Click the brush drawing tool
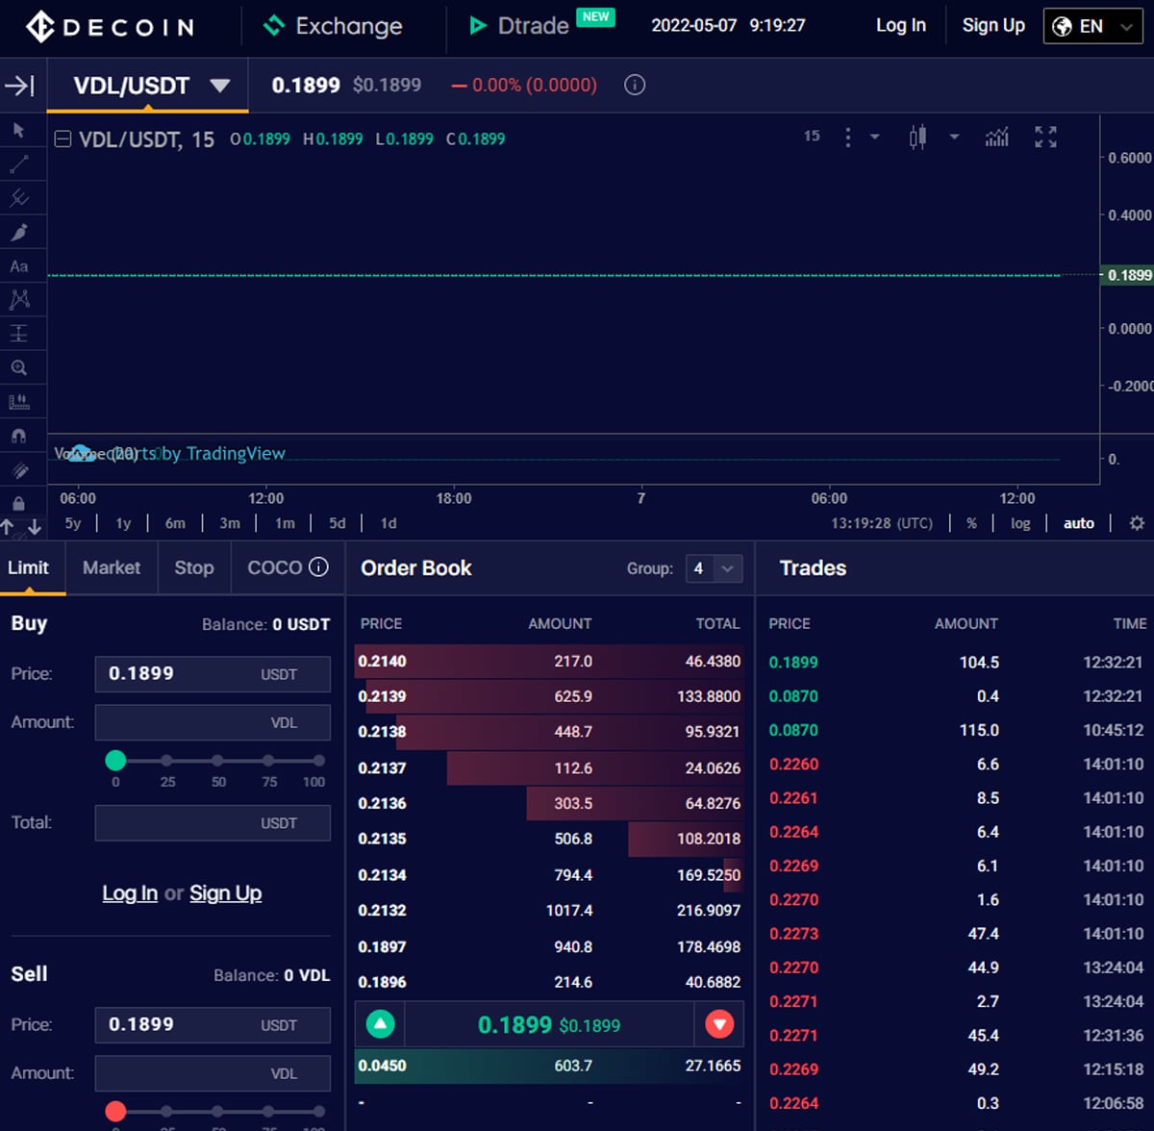Viewport: 1154px width, 1131px height. tap(19, 233)
